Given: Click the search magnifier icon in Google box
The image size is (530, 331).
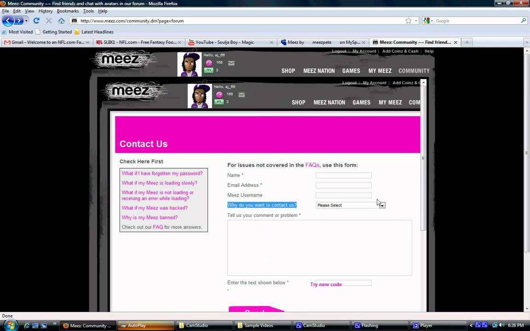Looking at the screenshot, I should click(524, 21).
